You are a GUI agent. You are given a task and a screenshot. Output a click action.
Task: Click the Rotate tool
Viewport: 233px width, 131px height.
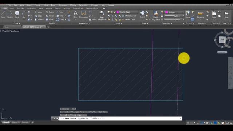pyautogui.click(x=50, y=12)
